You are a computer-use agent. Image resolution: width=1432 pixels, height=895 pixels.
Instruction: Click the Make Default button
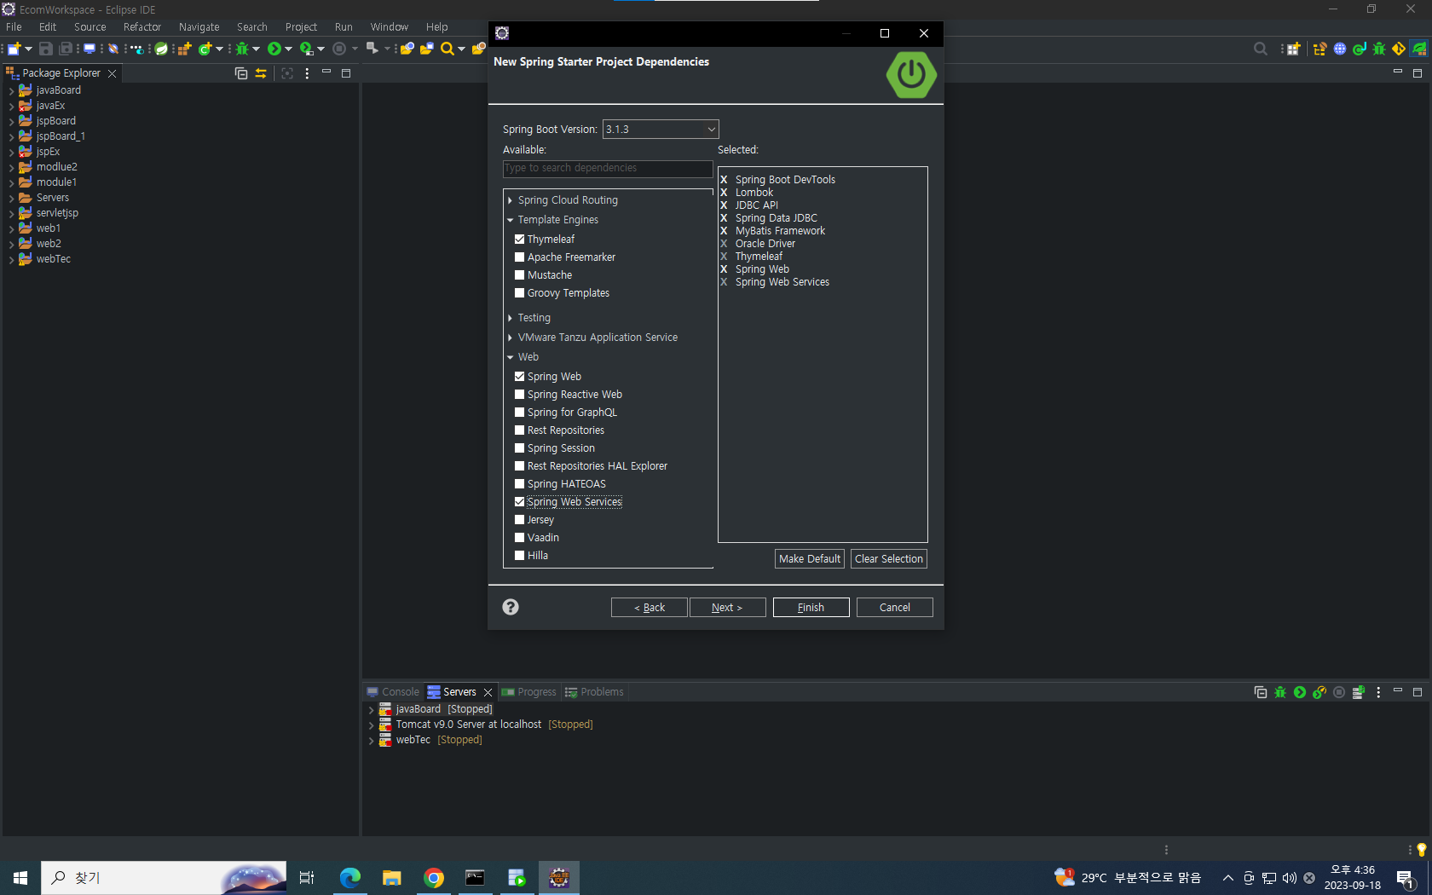click(x=810, y=559)
